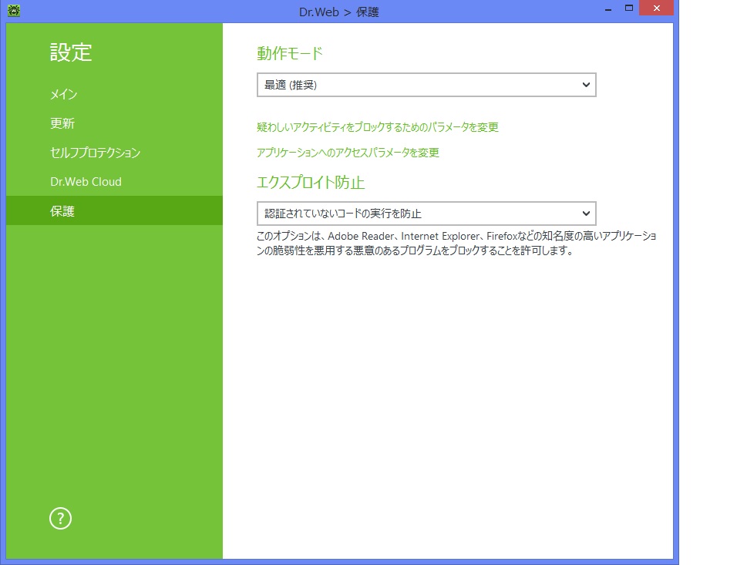Viewport: 737px width, 565px height.
Task: Select 更新 in the settings sidebar
Action: pos(62,123)
